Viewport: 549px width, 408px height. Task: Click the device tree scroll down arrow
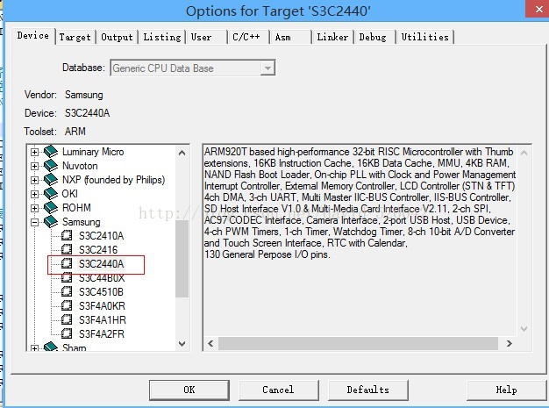point(182,344)
